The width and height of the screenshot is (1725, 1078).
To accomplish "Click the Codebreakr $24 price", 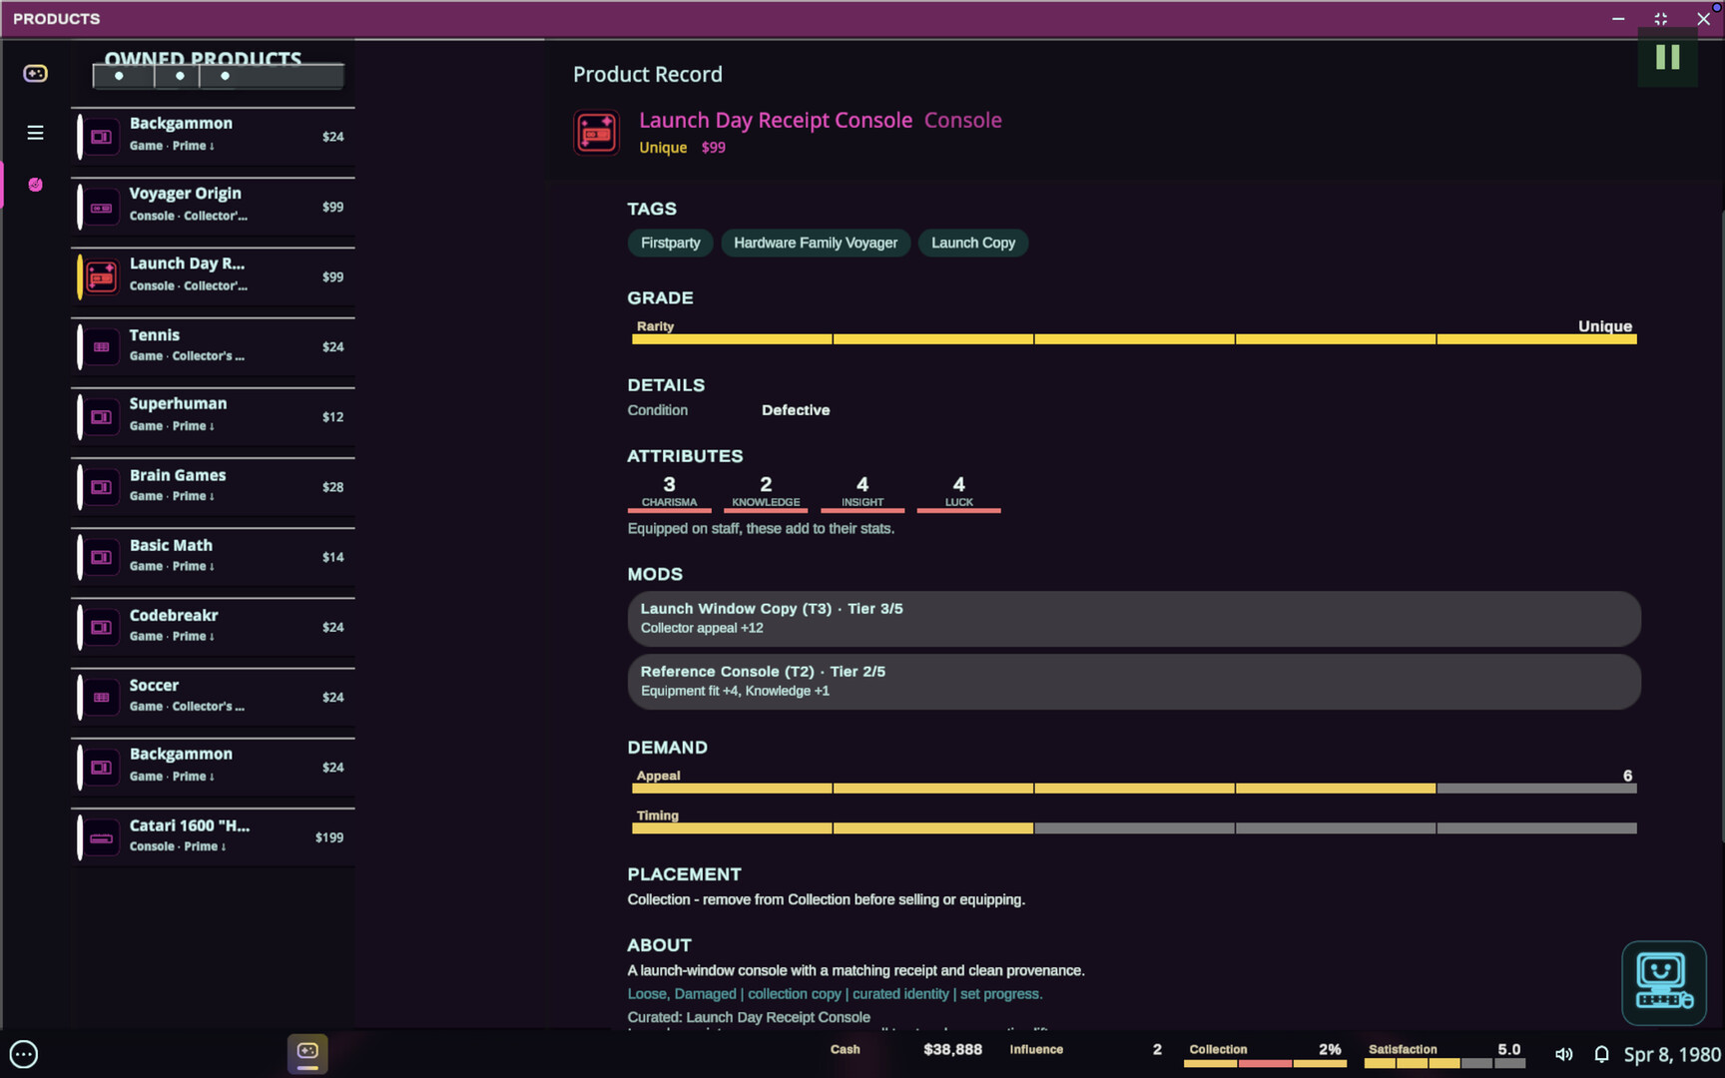I will [332, 628].
